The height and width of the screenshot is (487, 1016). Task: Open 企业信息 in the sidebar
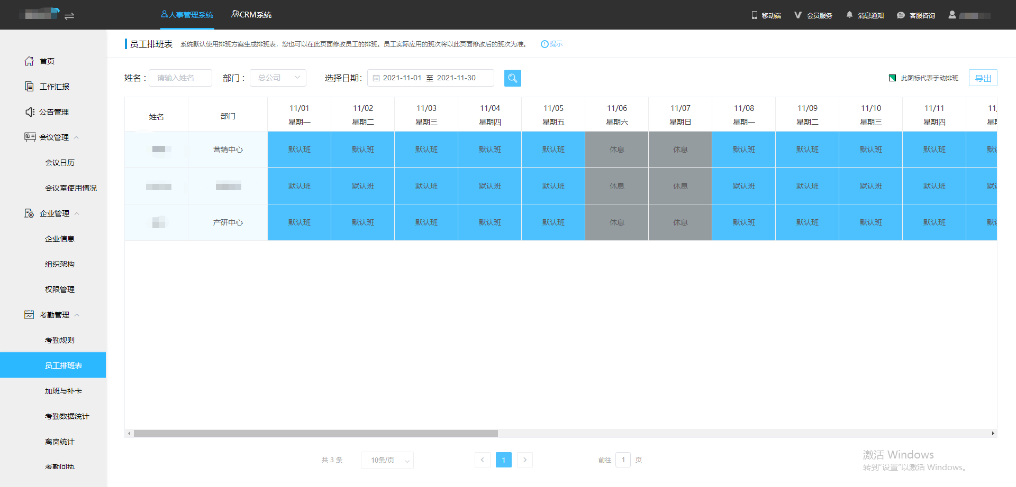coord(60,239)
